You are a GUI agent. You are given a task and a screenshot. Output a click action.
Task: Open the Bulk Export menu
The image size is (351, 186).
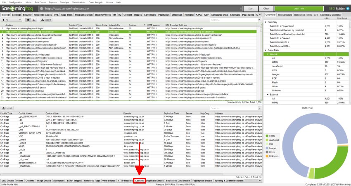coord(40,2)
